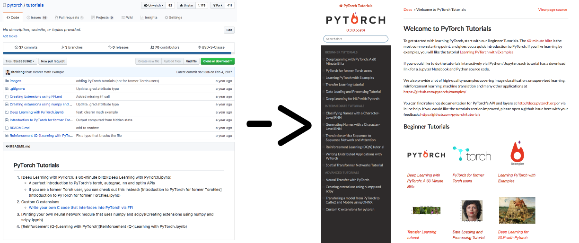Click the commits history icon
The height and width of the screenshot is (243, 579).
point(16,47)
